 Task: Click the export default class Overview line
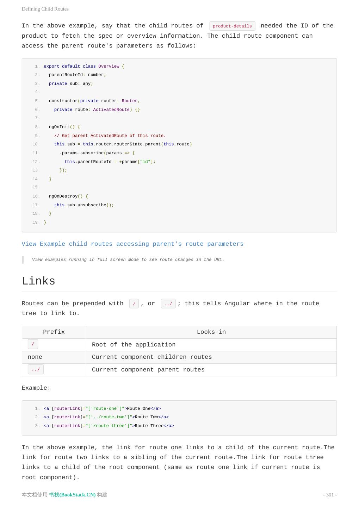pos(84,66)
